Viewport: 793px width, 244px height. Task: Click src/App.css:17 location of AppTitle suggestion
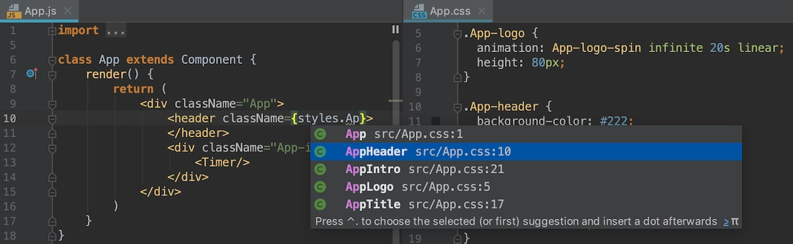[456, 204]
